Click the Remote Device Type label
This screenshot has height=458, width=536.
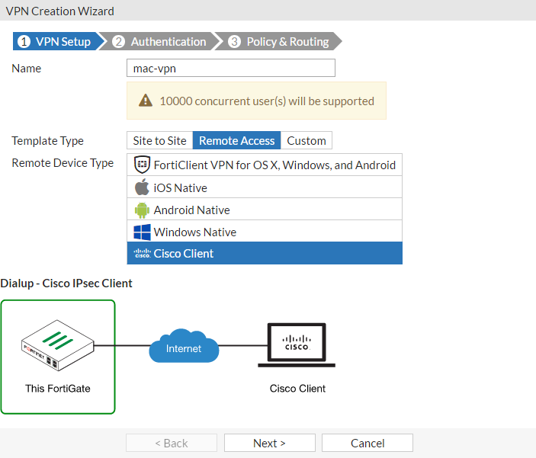[x=63, y=163]
